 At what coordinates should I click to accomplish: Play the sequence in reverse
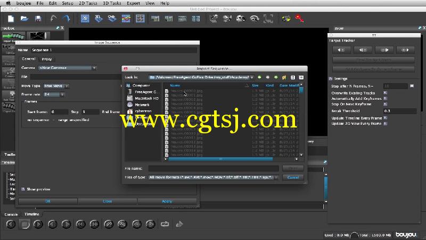[11, 224]
